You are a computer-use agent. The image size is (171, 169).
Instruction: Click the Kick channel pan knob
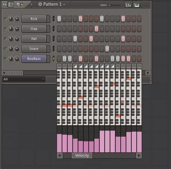point(11,19)
